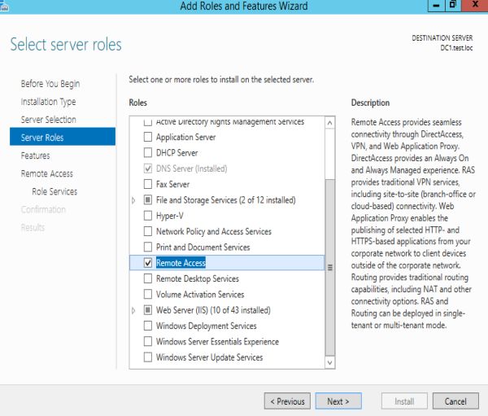This screenshot has height=416, width=488.
Task: Check the Application Server role
Action: click(148, 137)
